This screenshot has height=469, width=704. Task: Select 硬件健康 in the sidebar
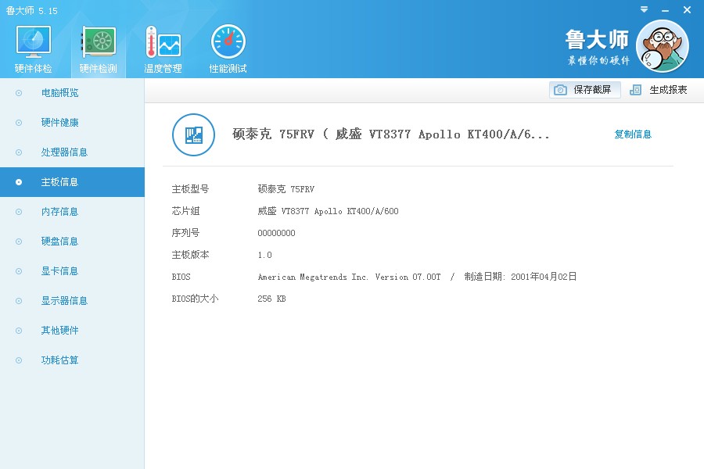72,123
